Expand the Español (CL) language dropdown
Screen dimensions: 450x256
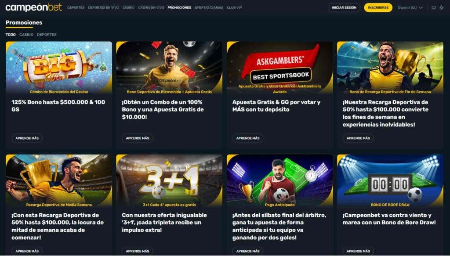pyautogui.click(x=410, y=8)
